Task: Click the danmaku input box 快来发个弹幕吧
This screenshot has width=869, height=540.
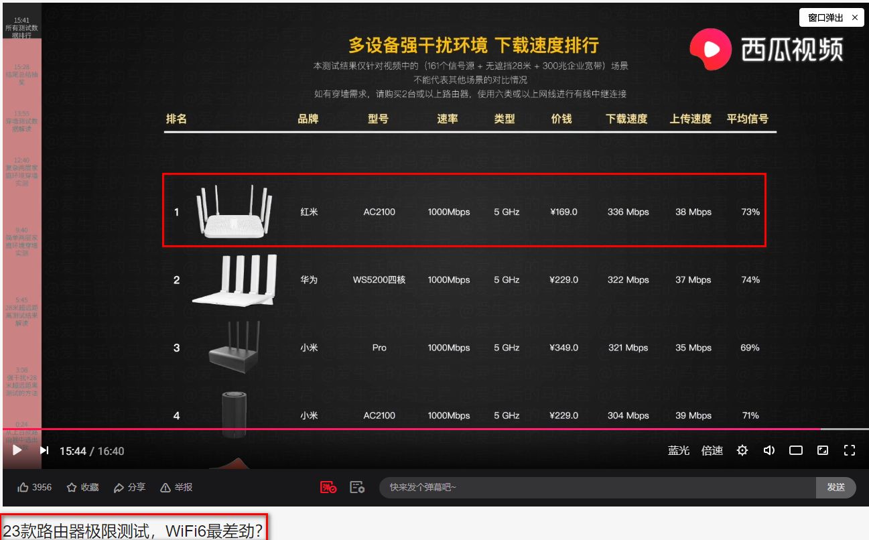Action: (x=598, y=487)
